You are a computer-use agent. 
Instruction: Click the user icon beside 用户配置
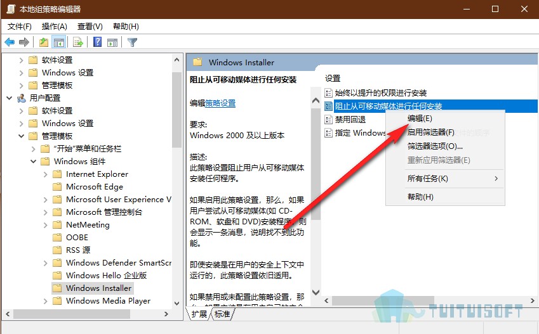[22, 98]
